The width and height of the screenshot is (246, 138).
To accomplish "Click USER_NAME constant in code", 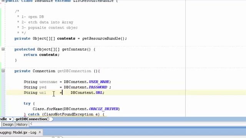I will tap(99, 82).
